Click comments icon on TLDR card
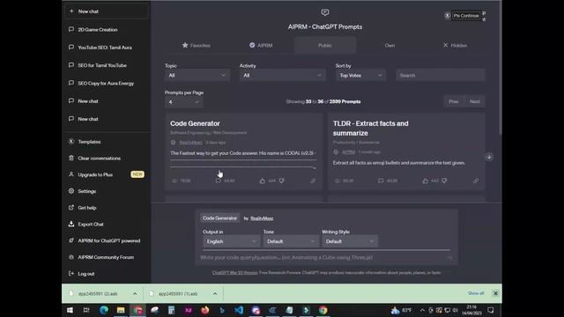The width and height of the screenshot is (564, 317). [381, 181]
